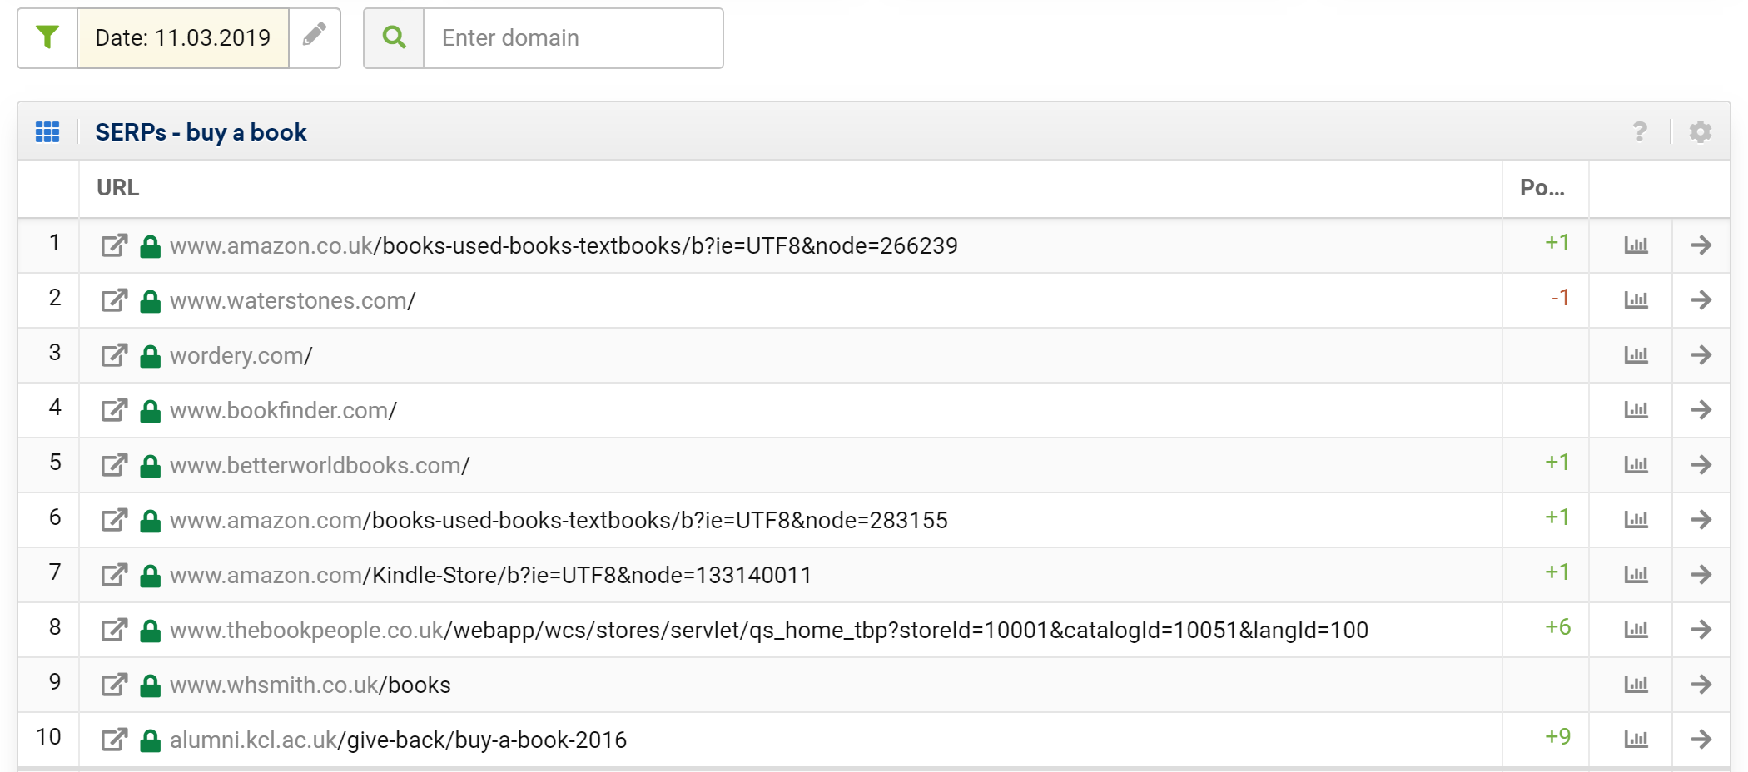The image size is (1748, 772).
Task: Show history chart for betterworldbooks.com row
Action: point(1636,465)
